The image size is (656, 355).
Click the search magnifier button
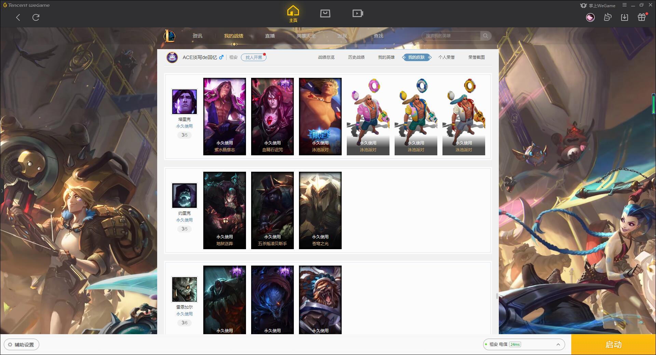[486, 36]
